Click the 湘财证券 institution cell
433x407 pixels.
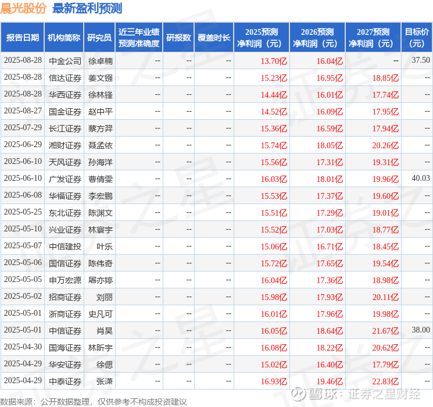click(x=65, y=145)
